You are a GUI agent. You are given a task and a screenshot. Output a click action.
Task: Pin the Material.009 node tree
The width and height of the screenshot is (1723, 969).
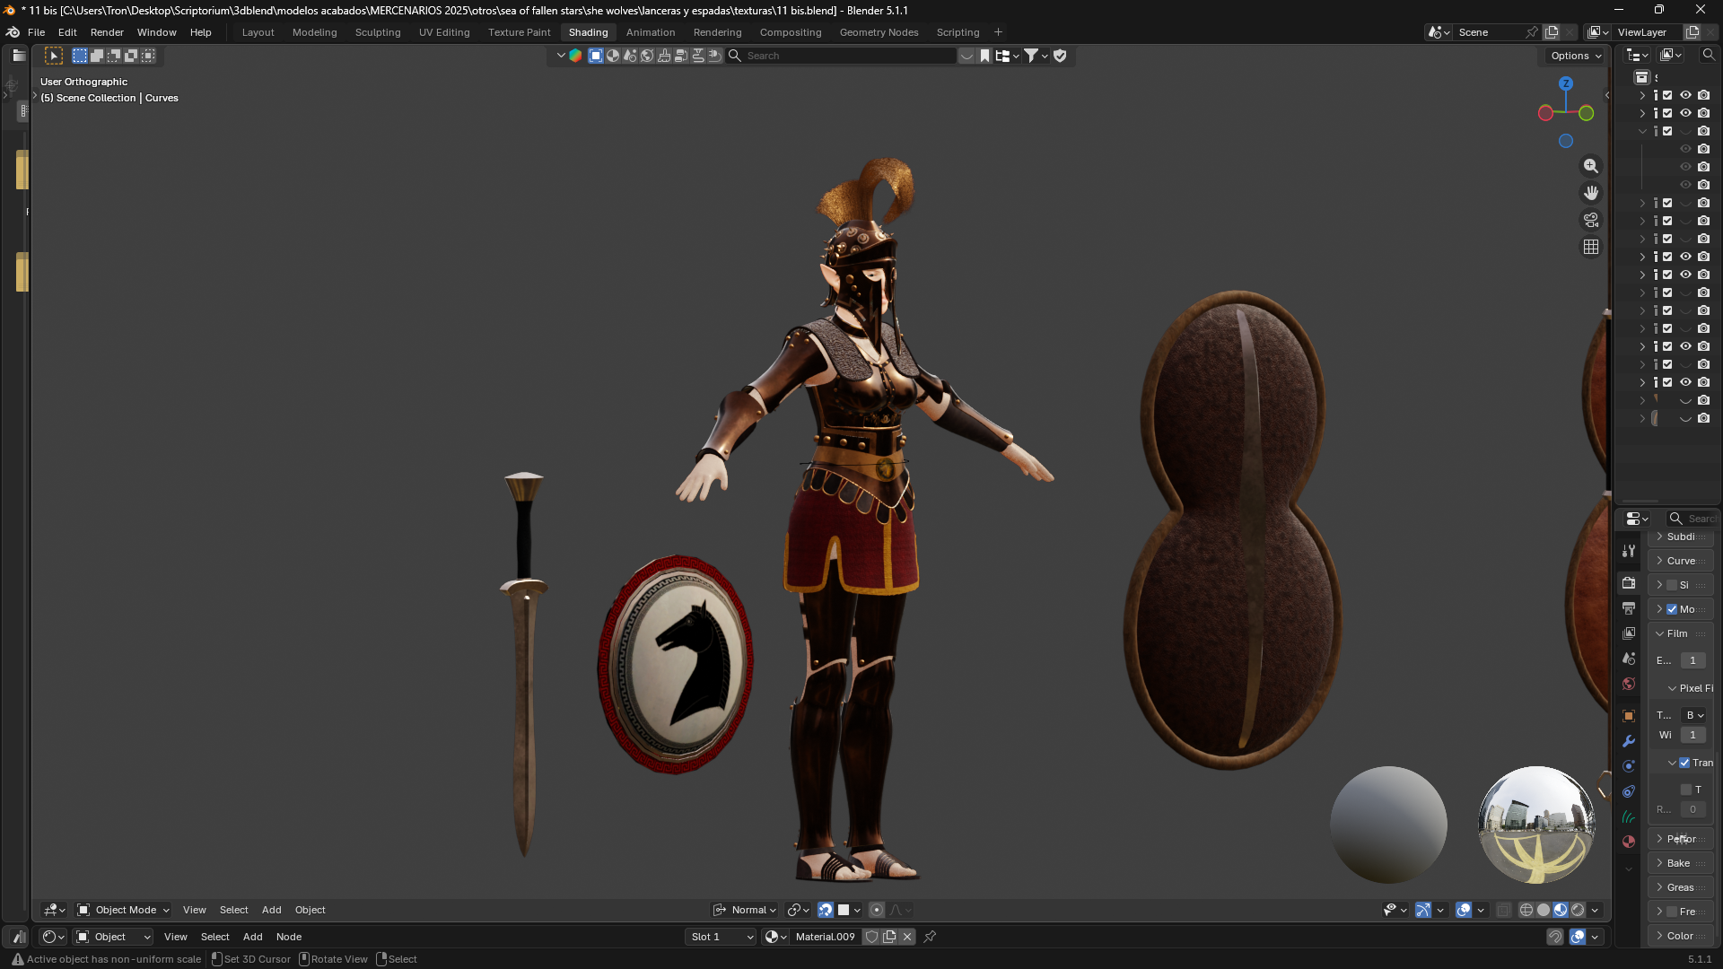pos(930,937)
